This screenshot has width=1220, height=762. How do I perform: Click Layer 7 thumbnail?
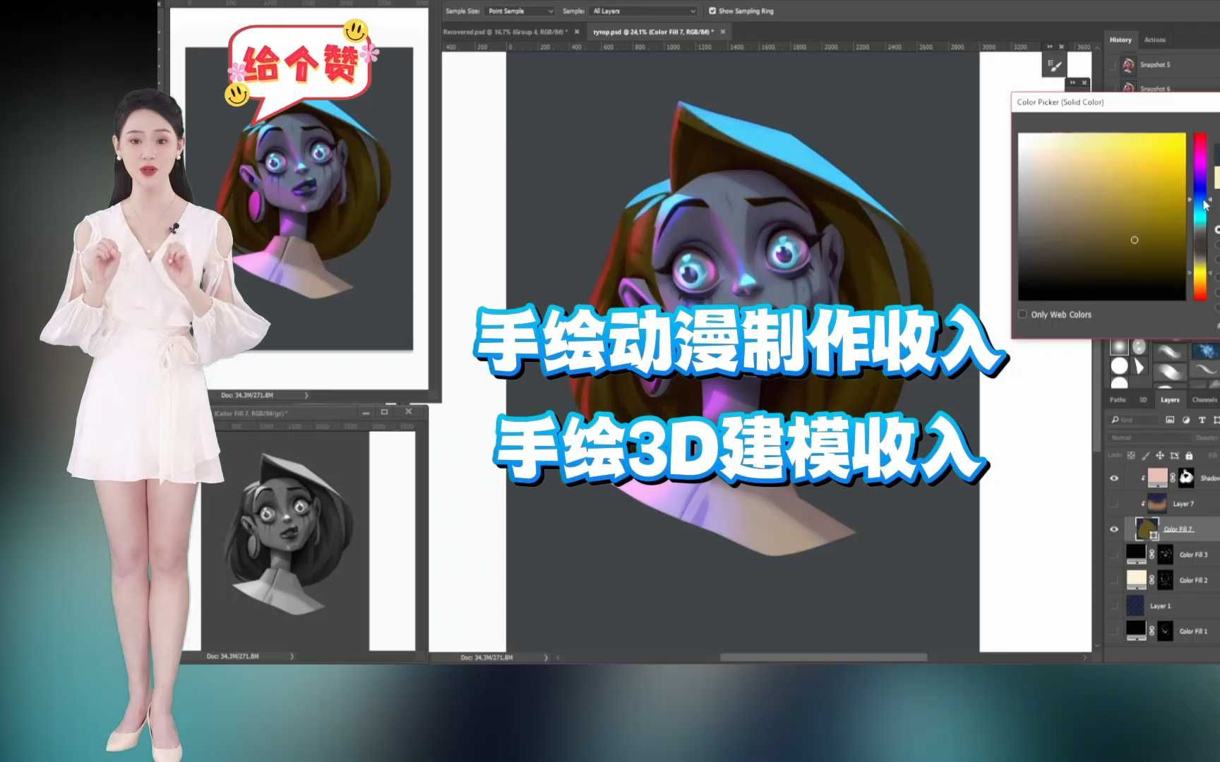pyautogui.click(x=1156, y=504)
